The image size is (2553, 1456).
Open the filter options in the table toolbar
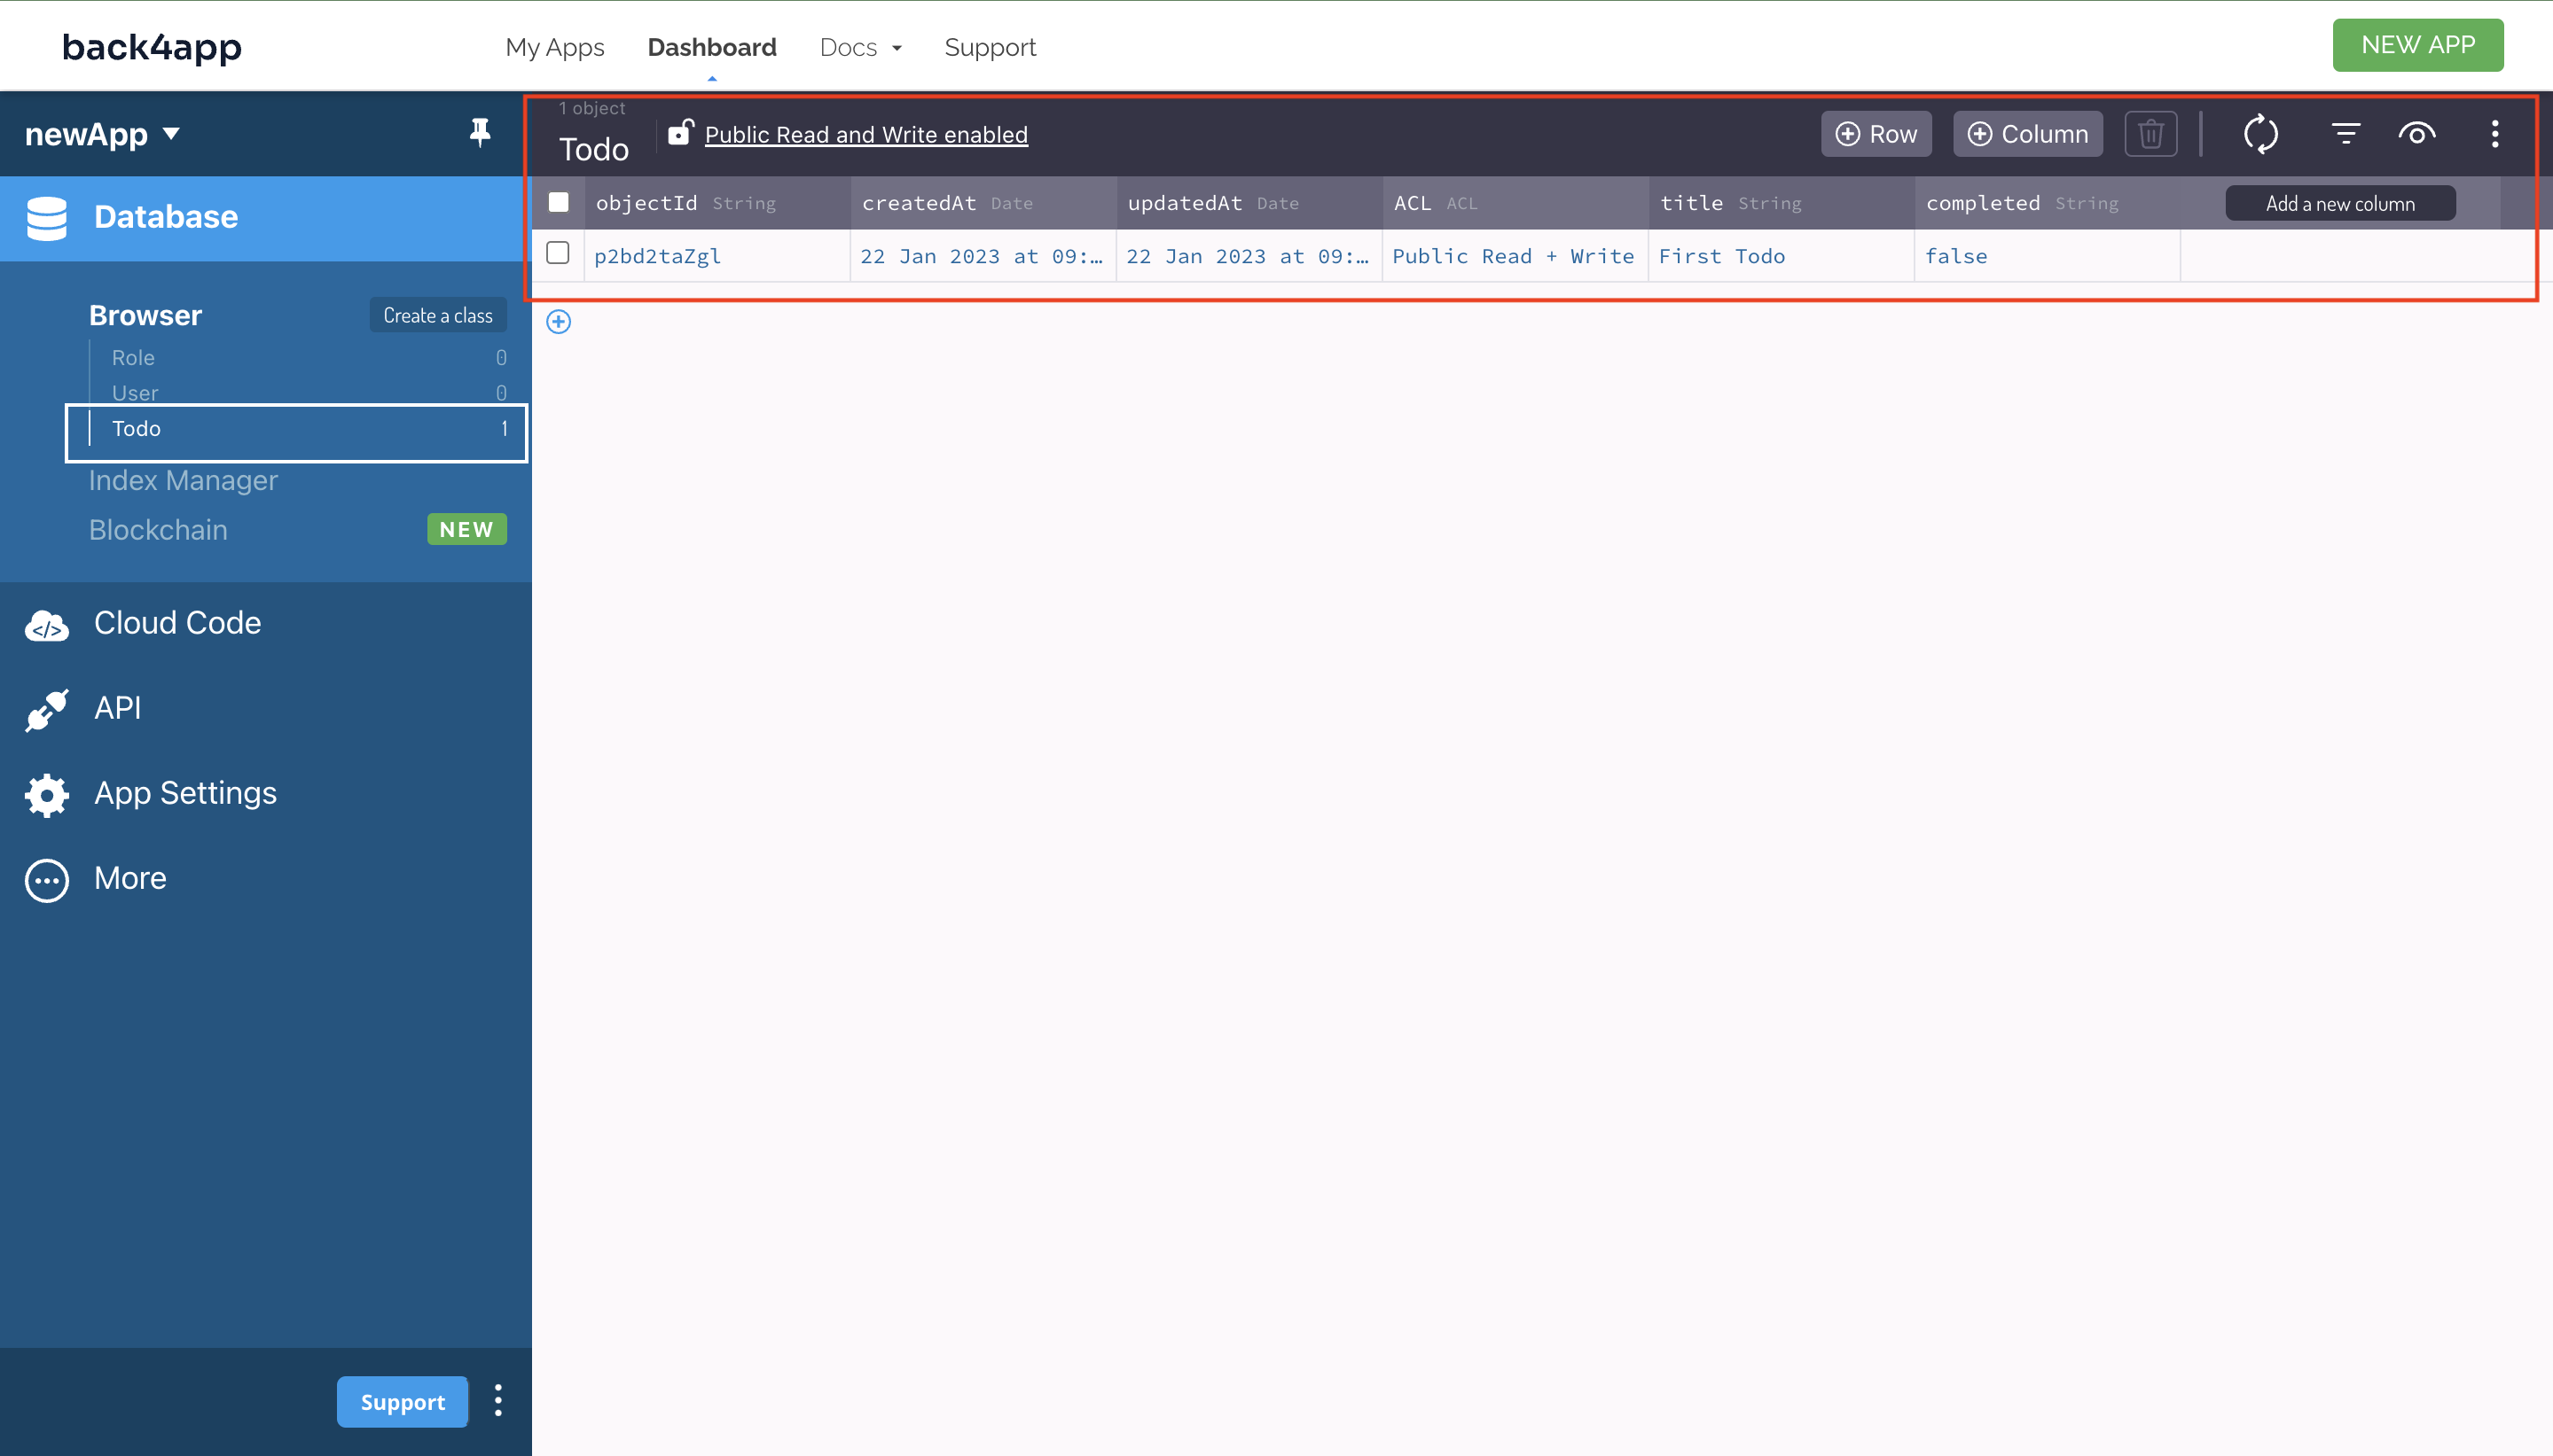(2345, 133)
